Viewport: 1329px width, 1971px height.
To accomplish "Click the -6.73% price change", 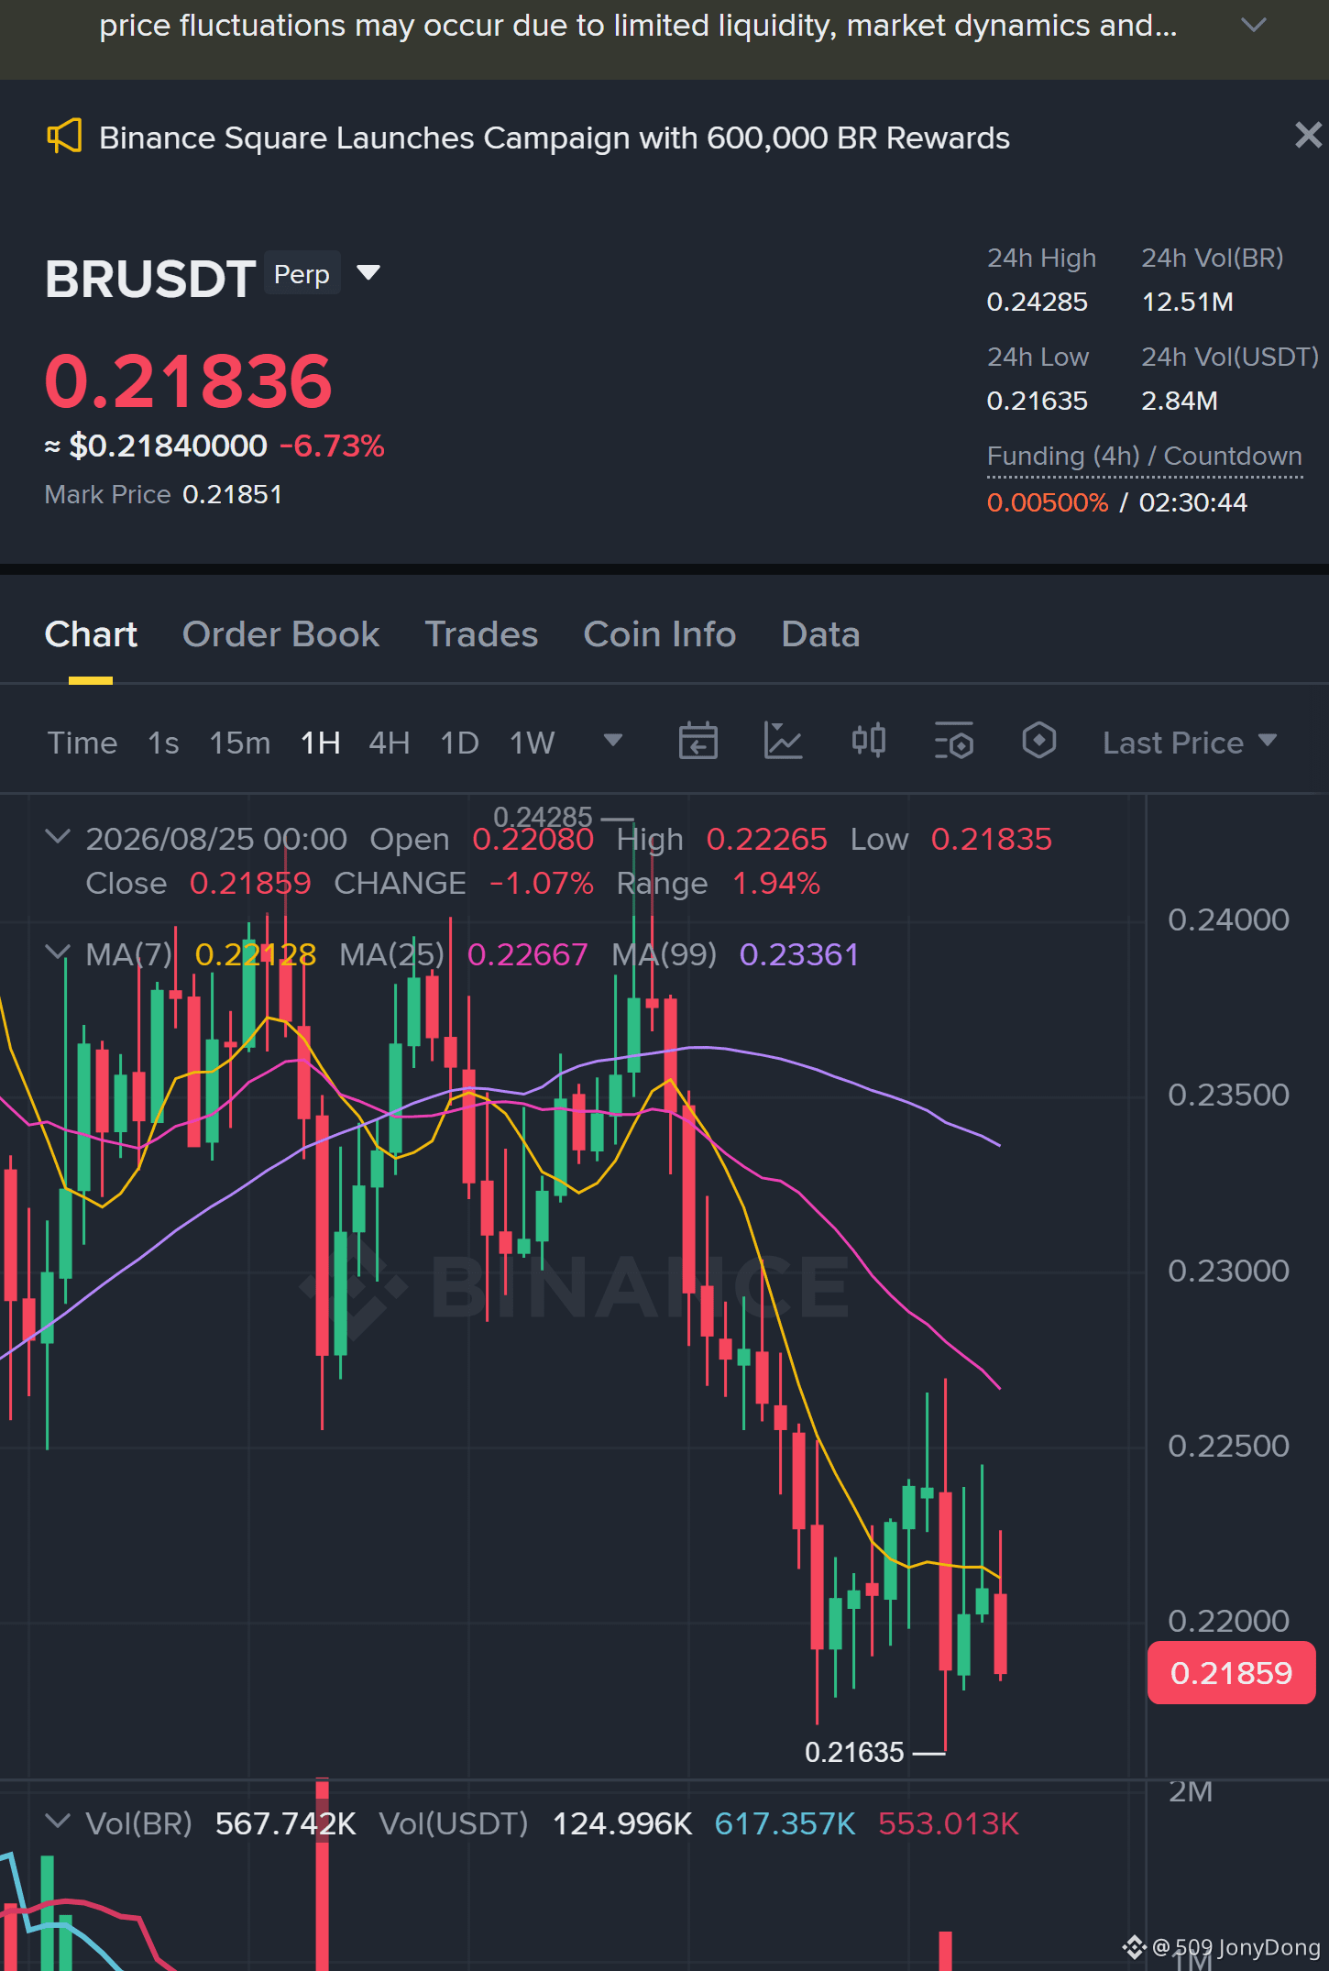I will (332, 446).
